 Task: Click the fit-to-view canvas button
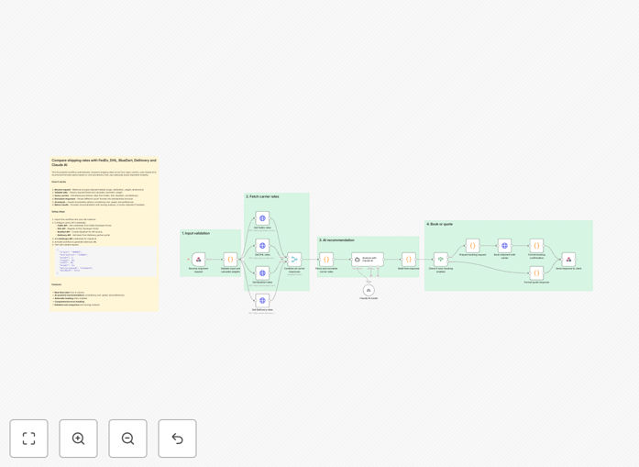click(x=29, y=439)
